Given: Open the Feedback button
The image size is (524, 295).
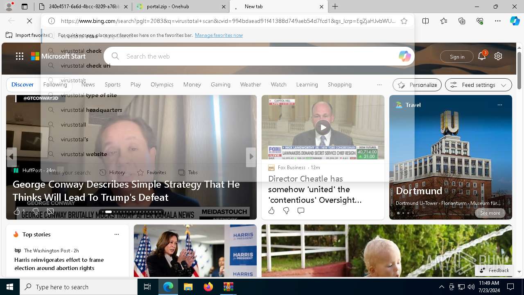Looking at the screenshot, I should (x=494, y=270).
